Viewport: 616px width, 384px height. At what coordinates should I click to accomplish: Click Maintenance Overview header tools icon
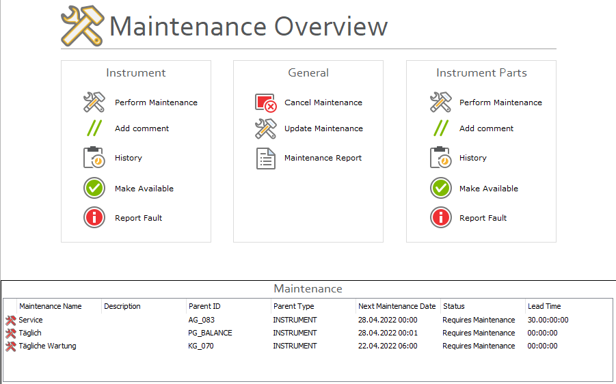click(83, 26)
